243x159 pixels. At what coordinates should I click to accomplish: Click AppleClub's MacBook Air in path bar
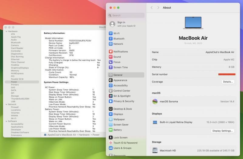pyautogui.click(x=62, y=135)
